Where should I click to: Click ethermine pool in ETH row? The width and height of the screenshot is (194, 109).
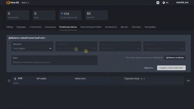click(x=80, y=79)
